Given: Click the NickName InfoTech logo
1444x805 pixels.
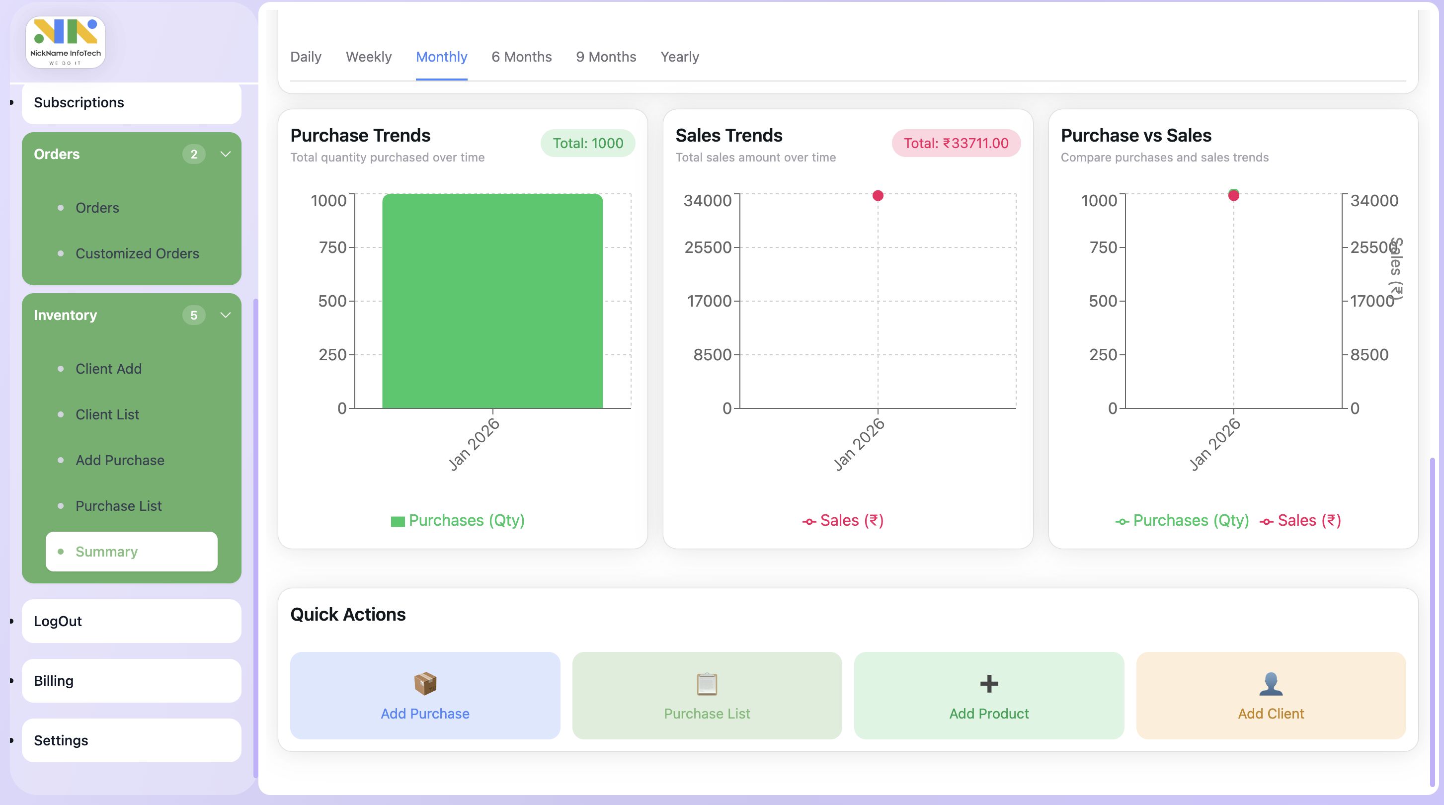Looking at the screenshot, I should [66, 42].
